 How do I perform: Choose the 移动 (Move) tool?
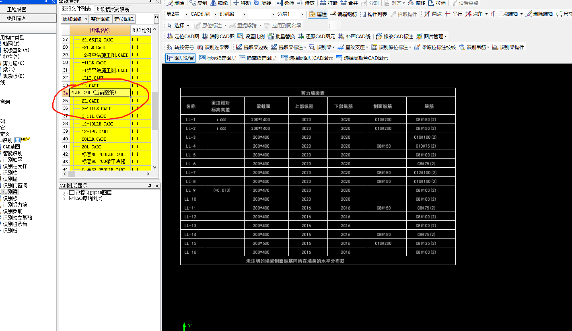click(x=242, y=3)
